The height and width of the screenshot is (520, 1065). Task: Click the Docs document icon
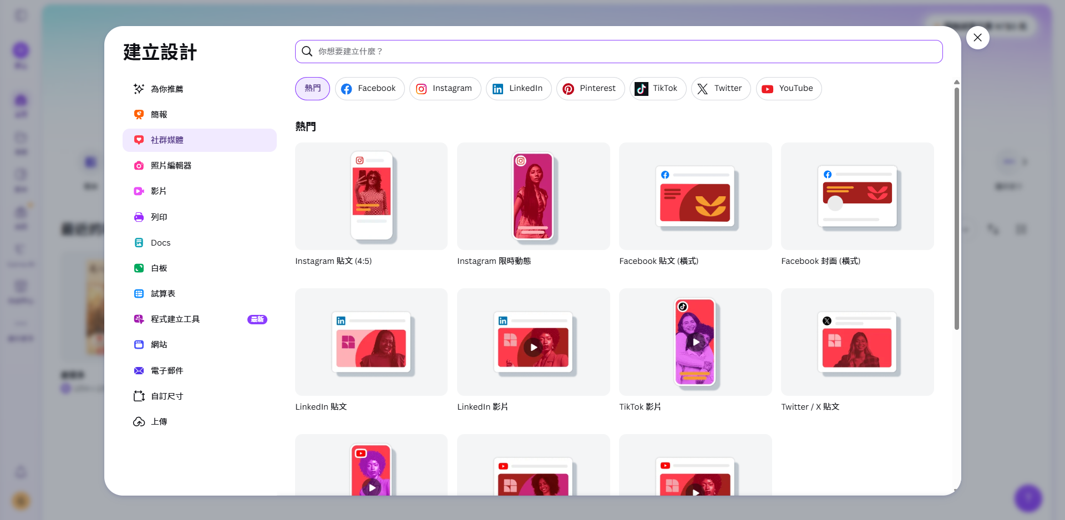pyautogui.click(x=139, y=242)
